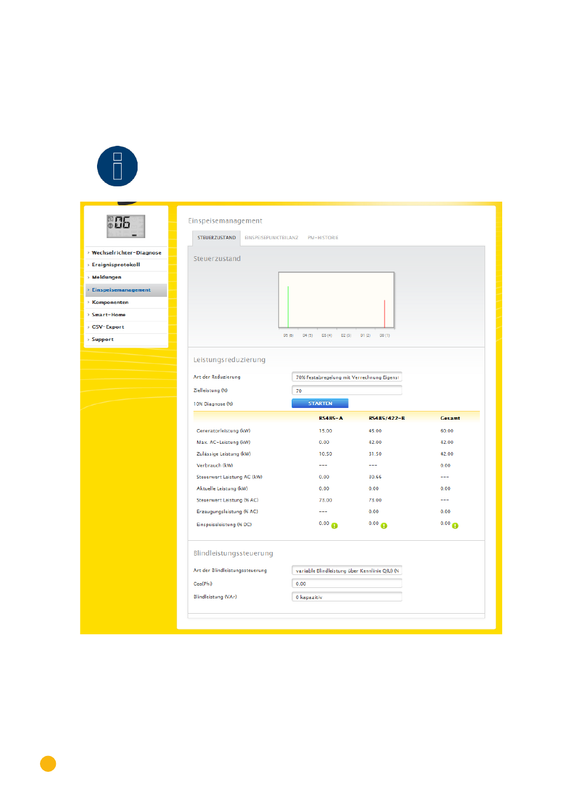This screenshot has width=561, height=793.
Task: Click Zulässige Leistung (kW) row label
Action: [223, 454]
